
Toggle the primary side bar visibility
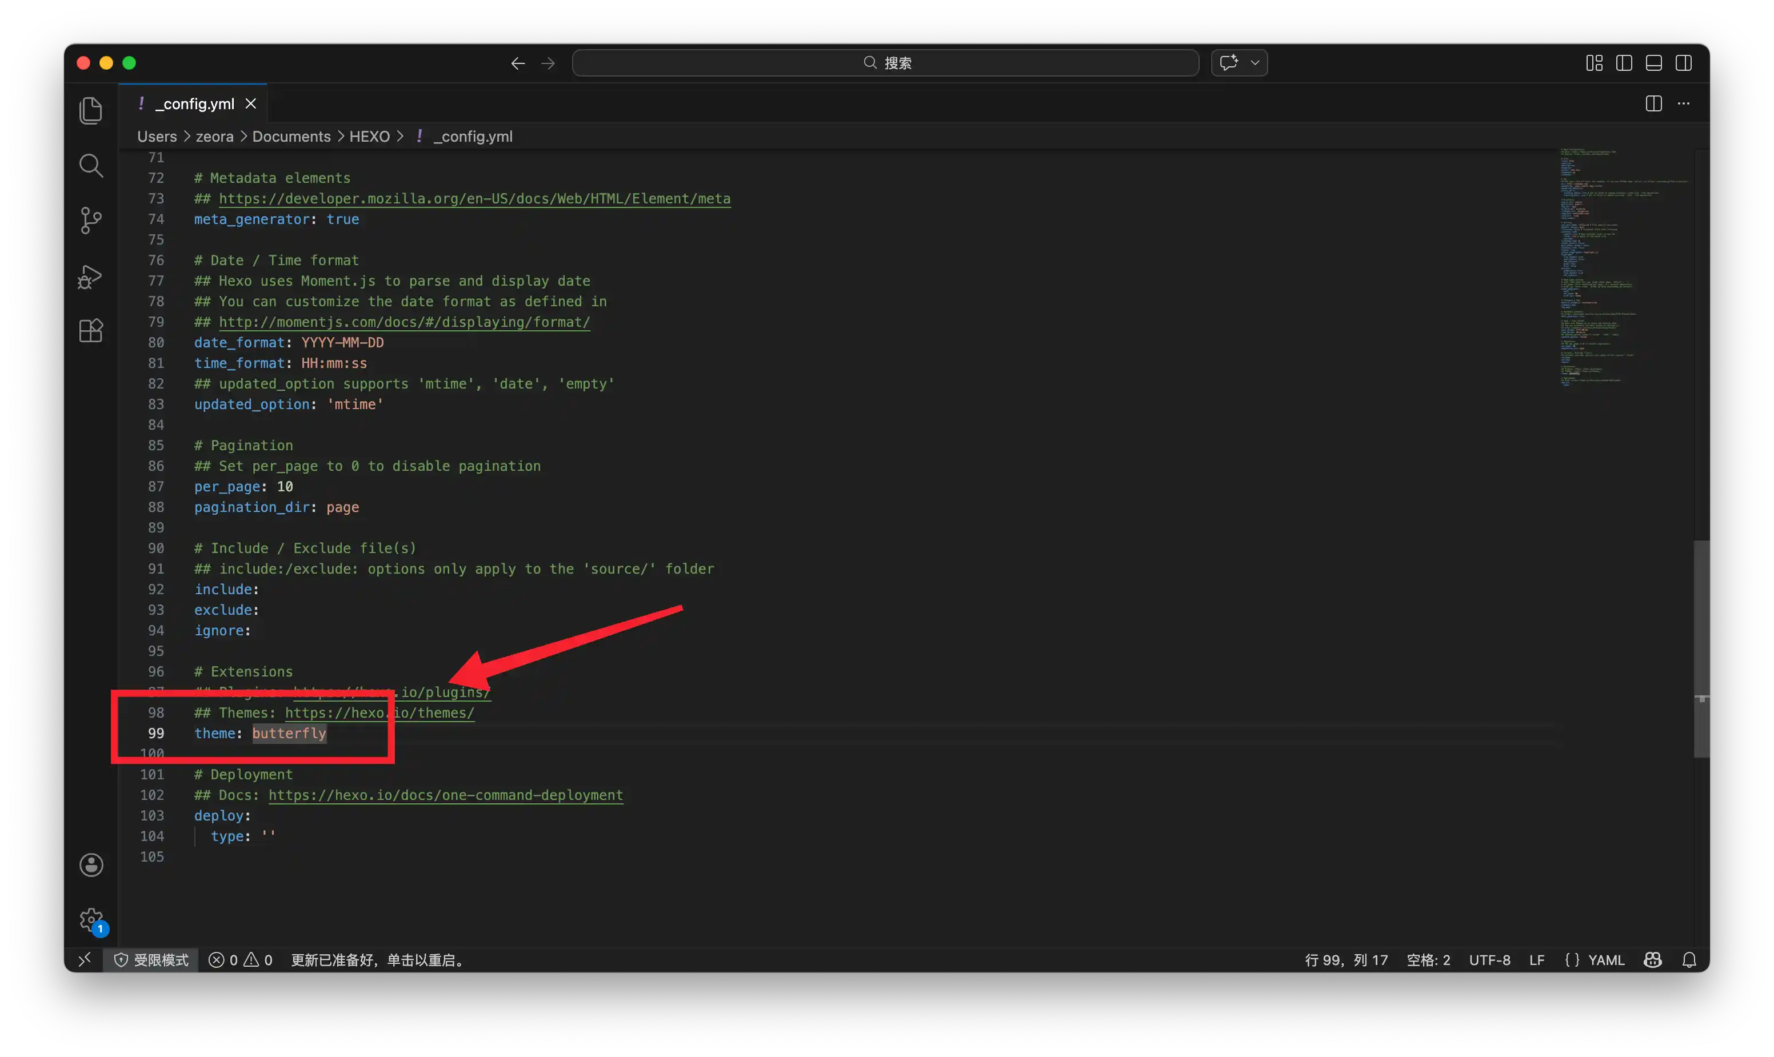1624,63
